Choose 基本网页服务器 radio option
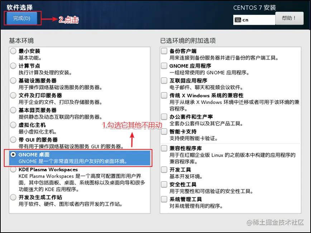Screen dimensions: 311x233 point(13,110)
